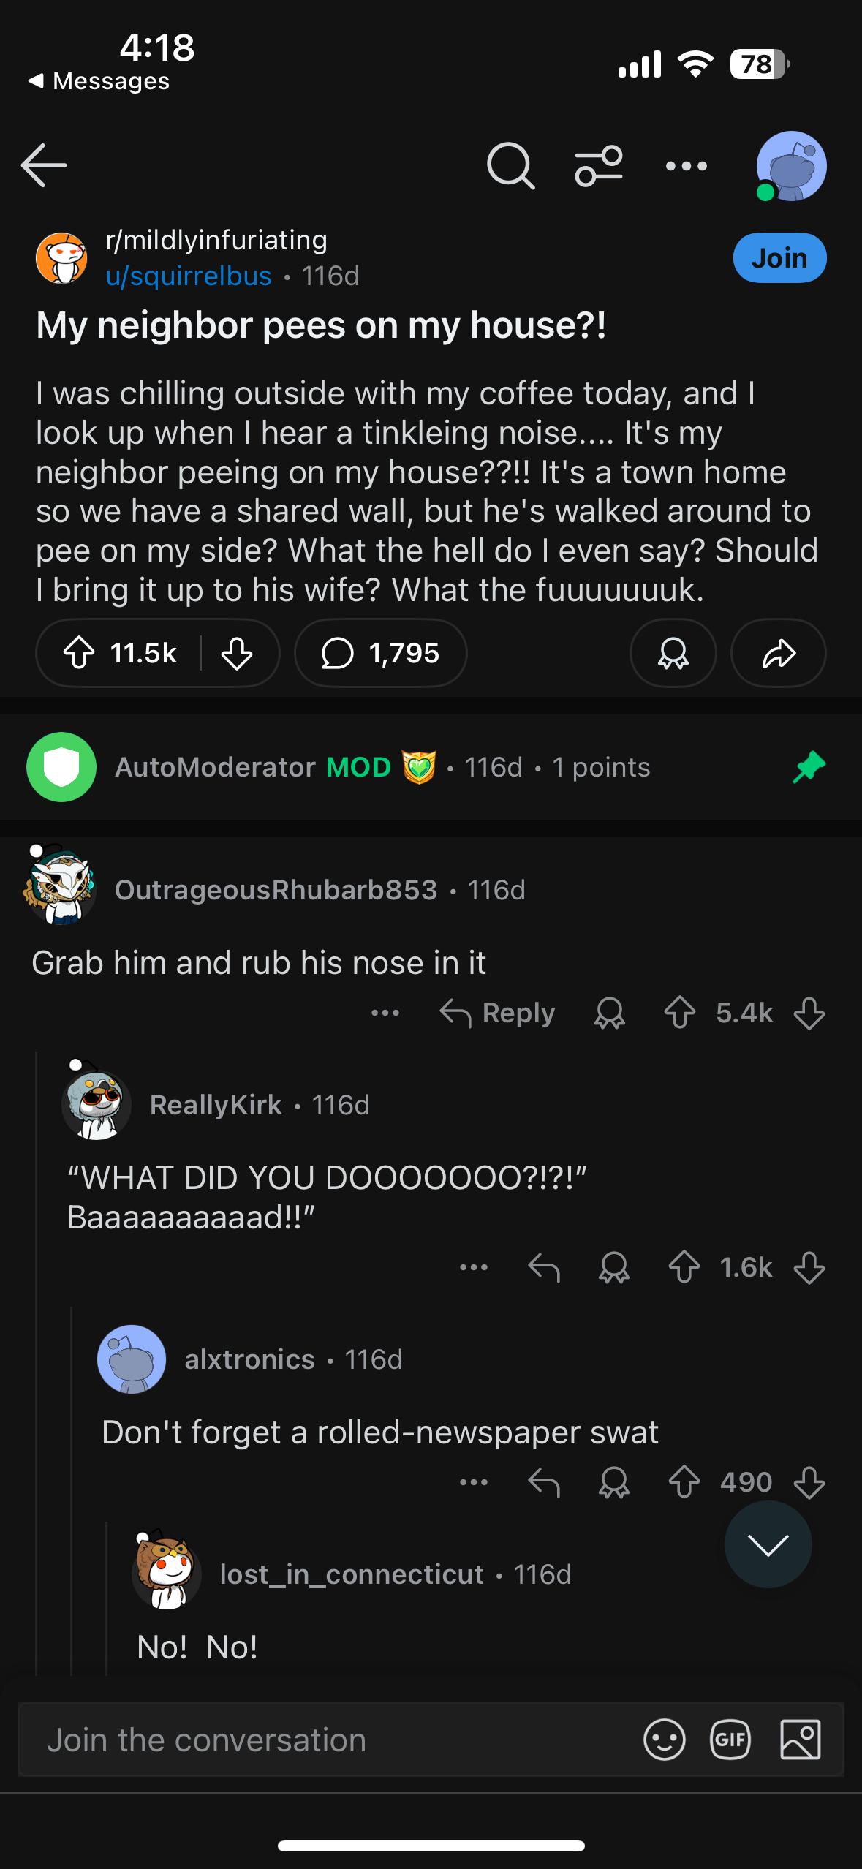Upvote the post with 11.5k votes
The height and width of the screenshot is (1869, 862).
(80, 653)
